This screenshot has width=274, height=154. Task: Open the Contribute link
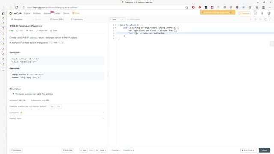pos(128,150)
